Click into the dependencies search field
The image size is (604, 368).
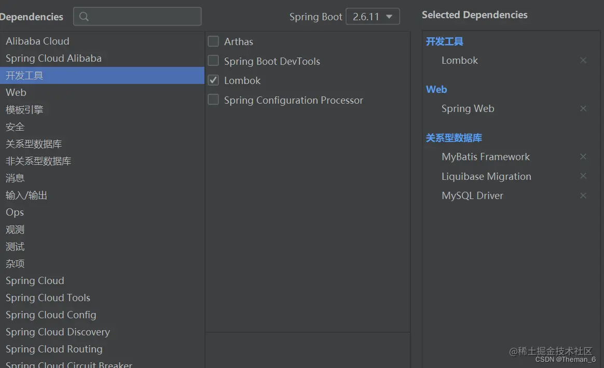pyautogui.click(x=138, y=17)
